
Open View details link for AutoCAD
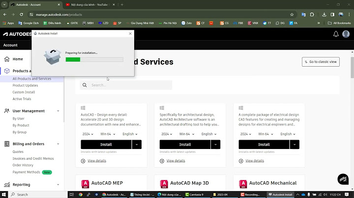[97, 161]
